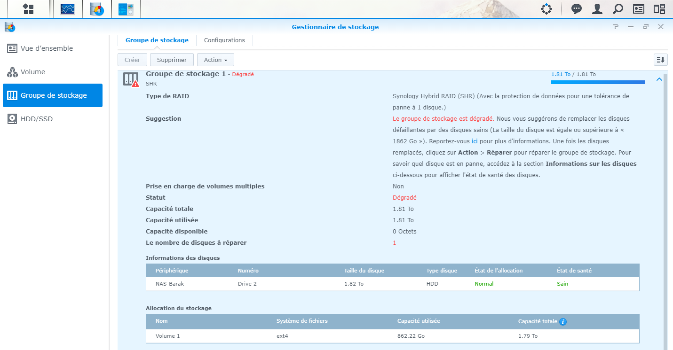
Task: Switch to Groupe de stockage tab
Action: [157, 40]
